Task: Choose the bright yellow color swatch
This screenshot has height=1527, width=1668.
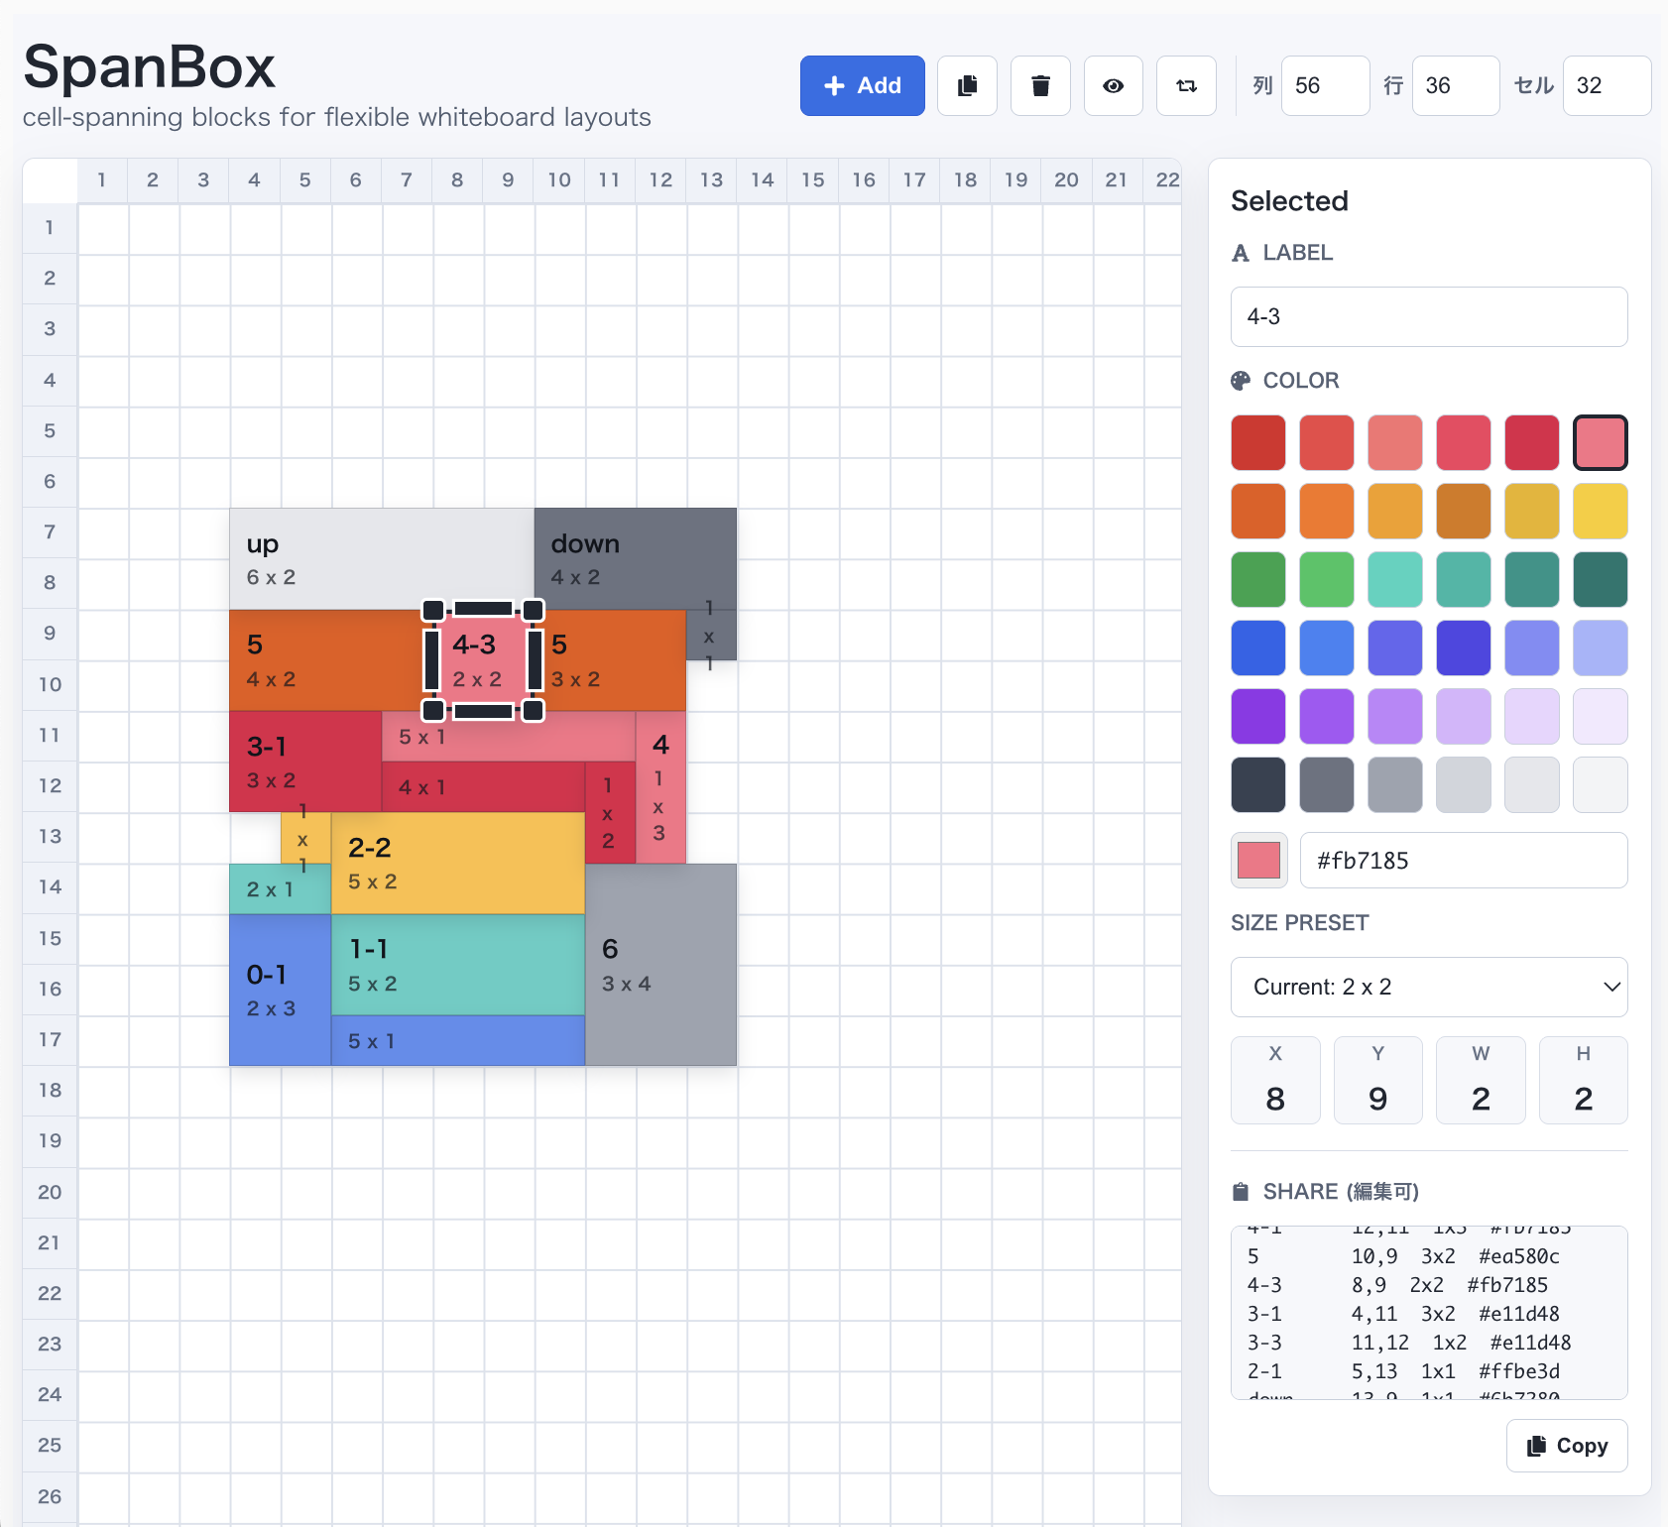Action: click(1601, 511)
